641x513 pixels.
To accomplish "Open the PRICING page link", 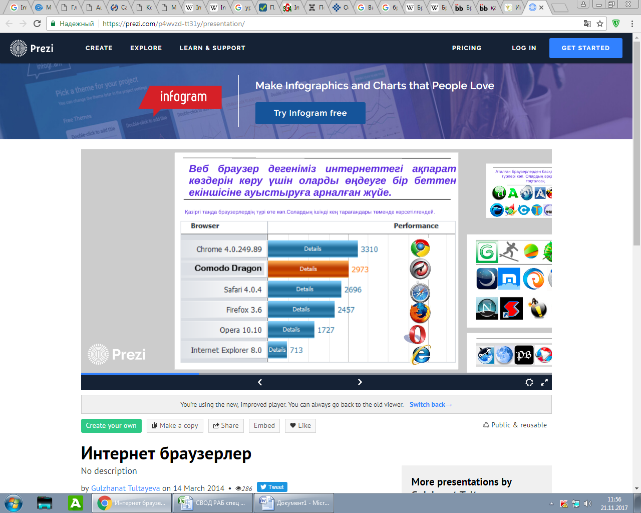I will 467,48.
